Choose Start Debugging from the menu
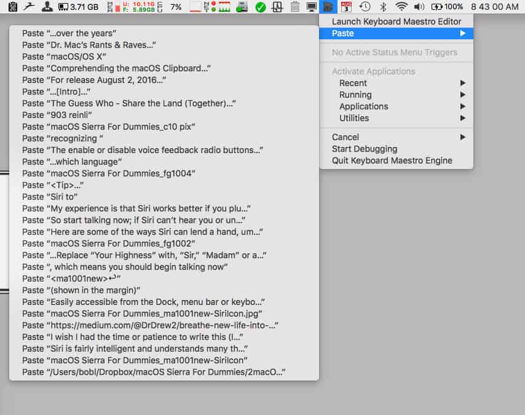Image resolution: width=525 pixels, height=415 pixels. (x=365, y=149)
